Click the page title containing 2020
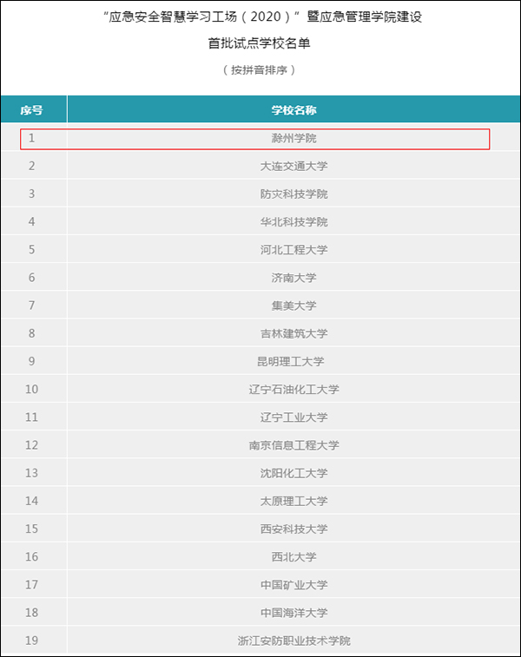521x657 pixels. (x=262, y=16)
